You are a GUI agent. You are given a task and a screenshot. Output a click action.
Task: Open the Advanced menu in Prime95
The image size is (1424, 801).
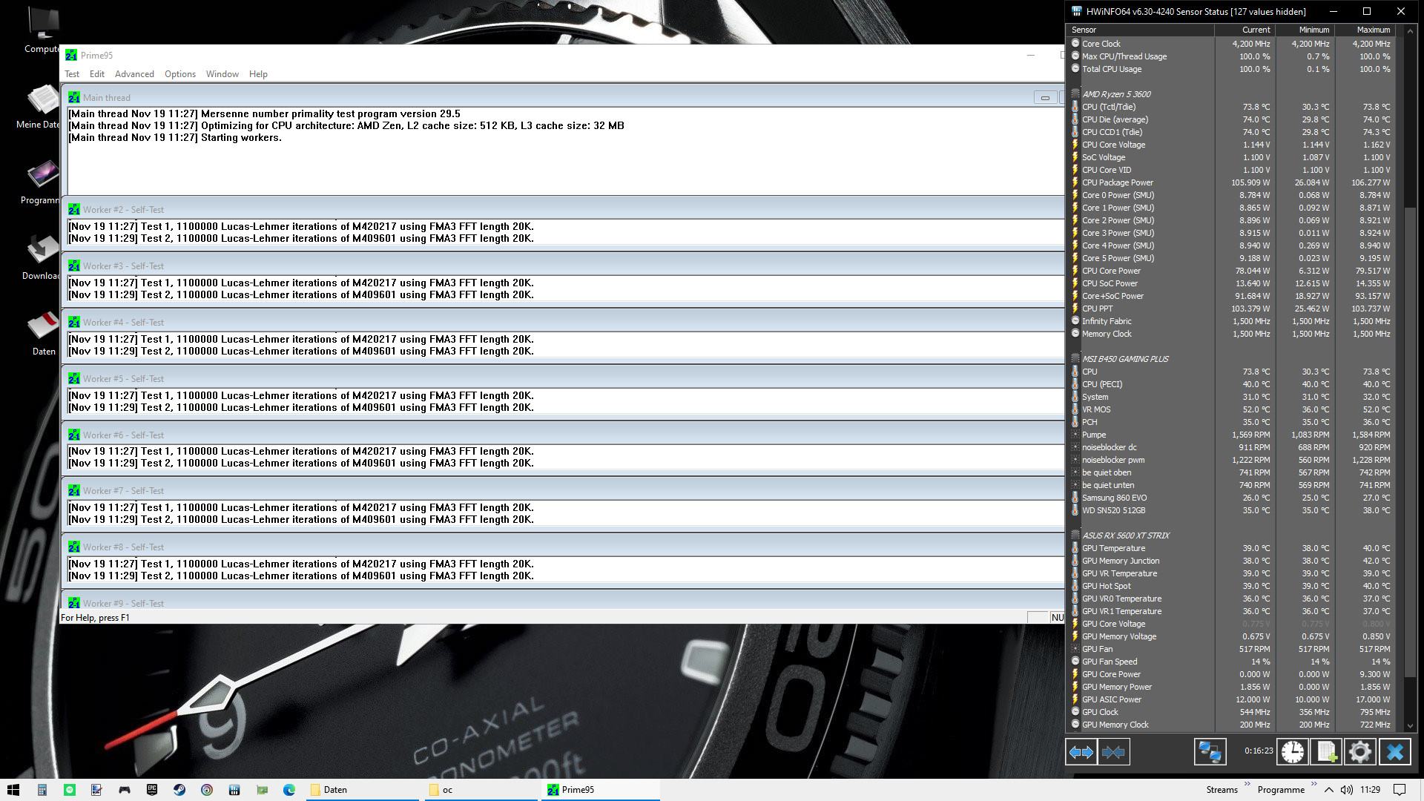pyautogui.click(x=134, y=74)
